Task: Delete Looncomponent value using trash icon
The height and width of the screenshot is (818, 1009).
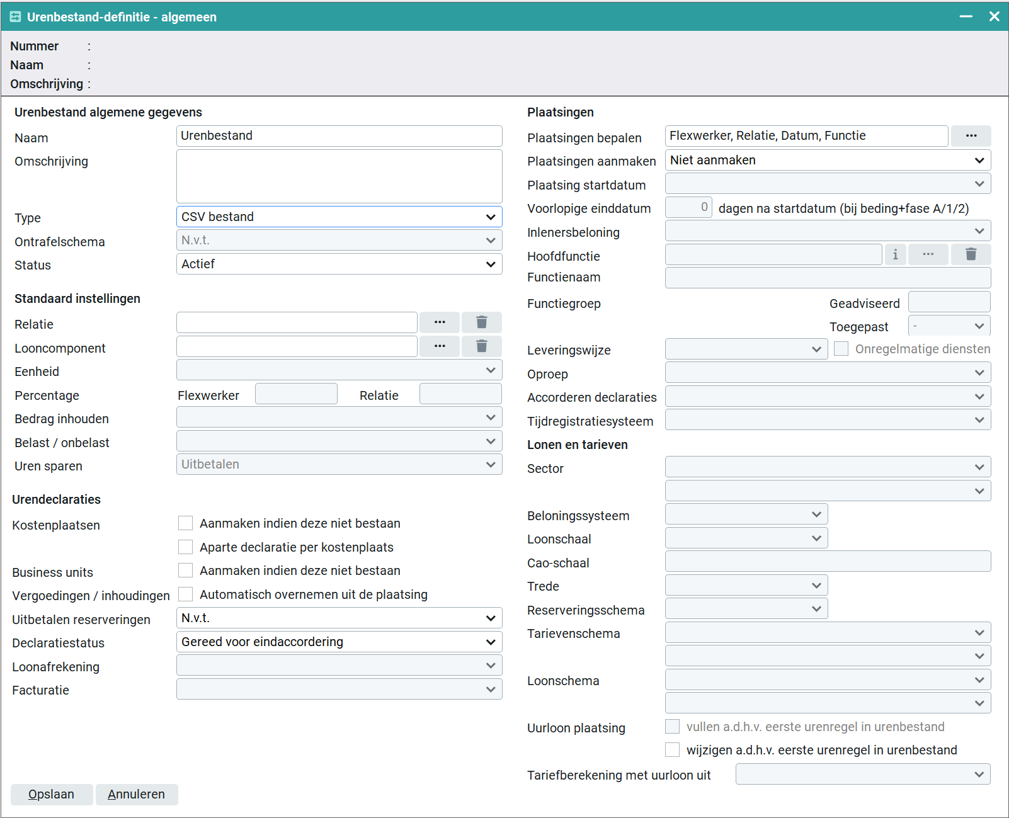Action: click(x=481, y=346)
